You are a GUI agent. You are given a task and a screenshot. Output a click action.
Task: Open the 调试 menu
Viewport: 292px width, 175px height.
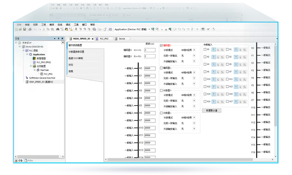68,25
